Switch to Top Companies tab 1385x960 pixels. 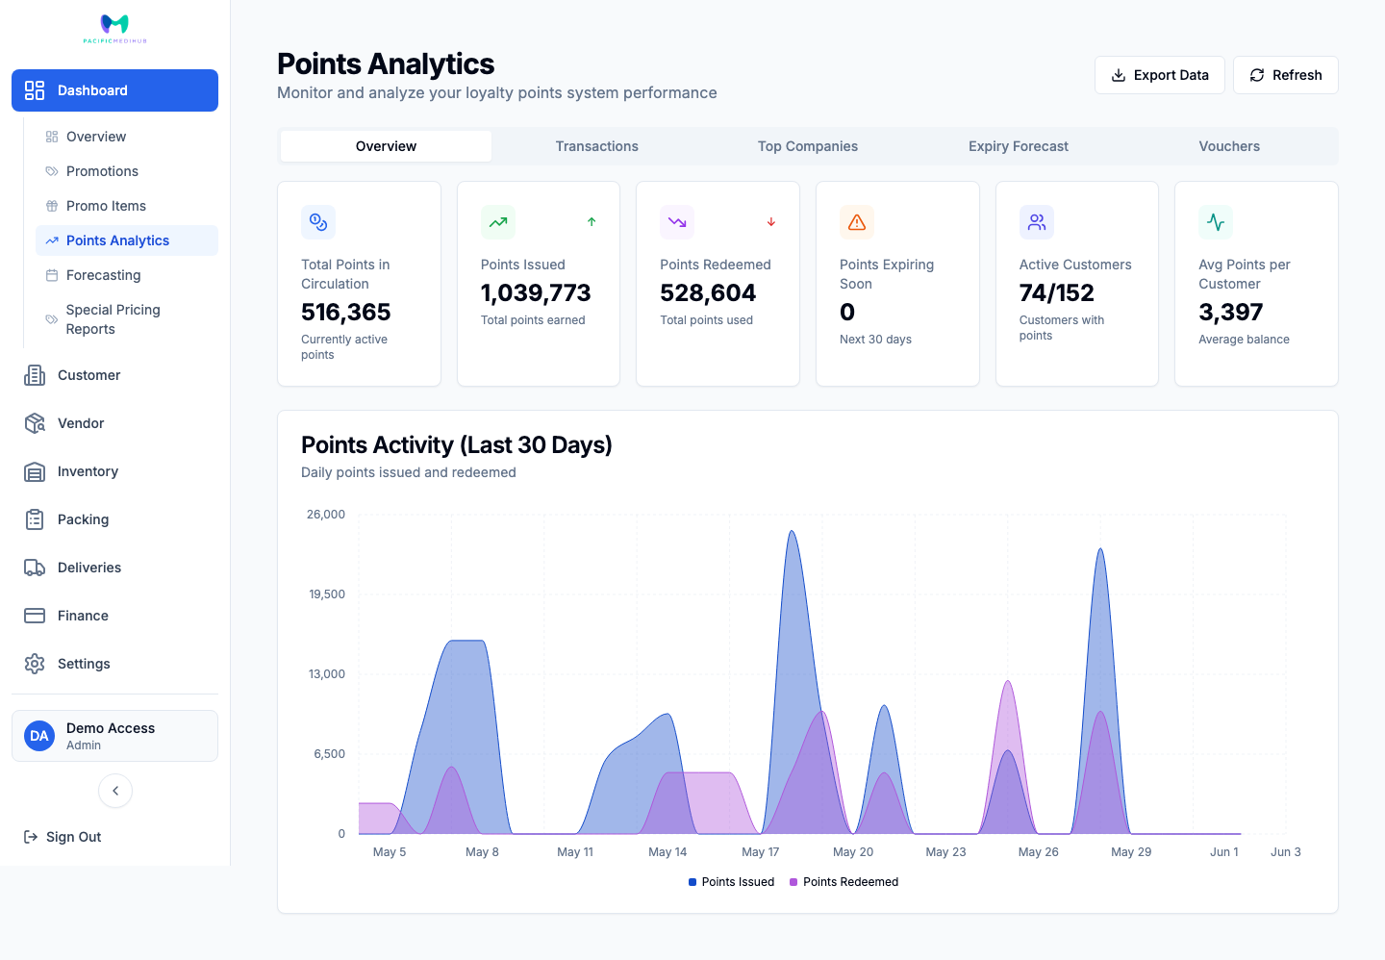click(808, 146)
